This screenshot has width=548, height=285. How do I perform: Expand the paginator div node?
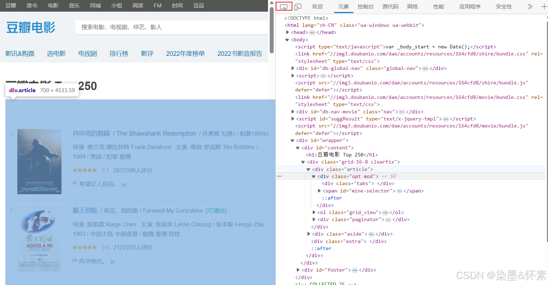tap(314, 219)
